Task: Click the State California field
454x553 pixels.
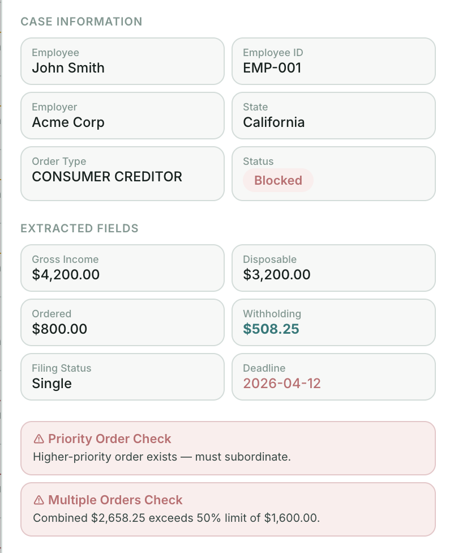Action: 333,116
